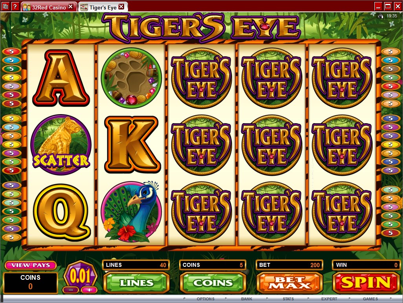The image size is (403, 303).
Task: Click the sound speaker icon near clock
Action: point(380,16)
